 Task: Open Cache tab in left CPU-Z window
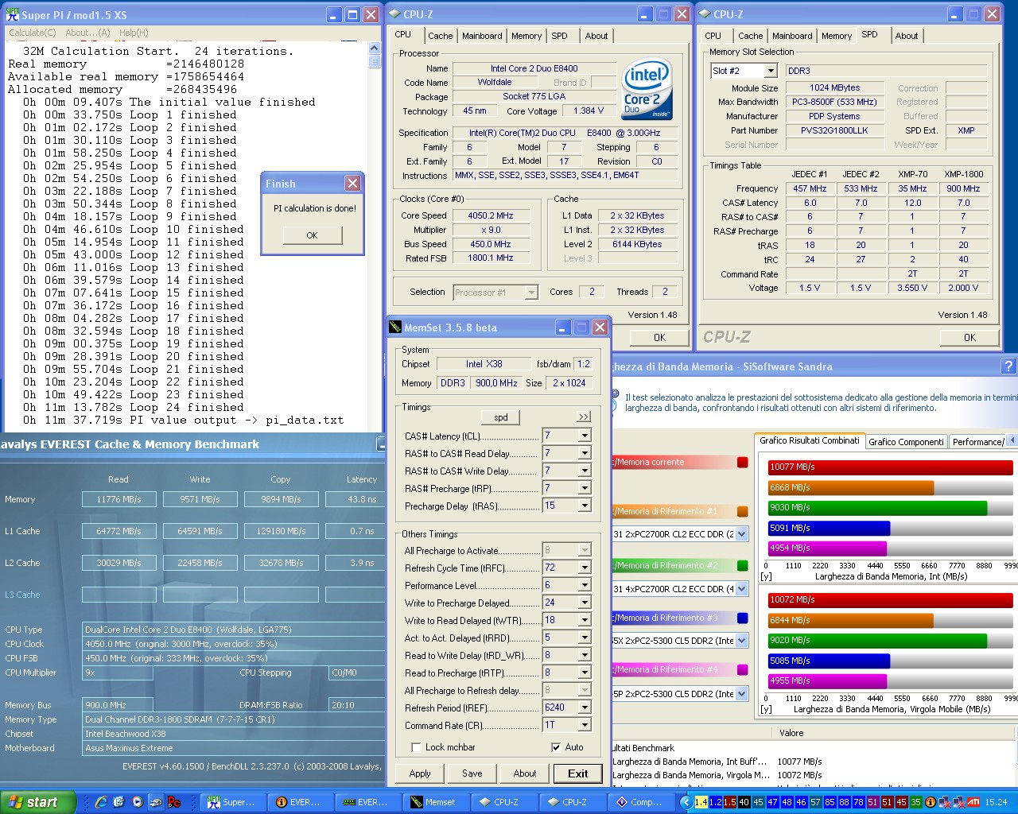(440, 36)
